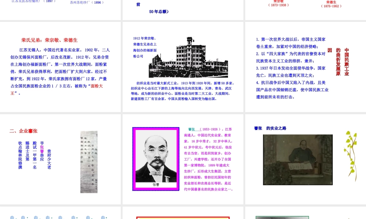Viewport: 366px width, 219px height.
Task: Open the slide with the 张謇 portrait
Action: [x=183, y=159]
